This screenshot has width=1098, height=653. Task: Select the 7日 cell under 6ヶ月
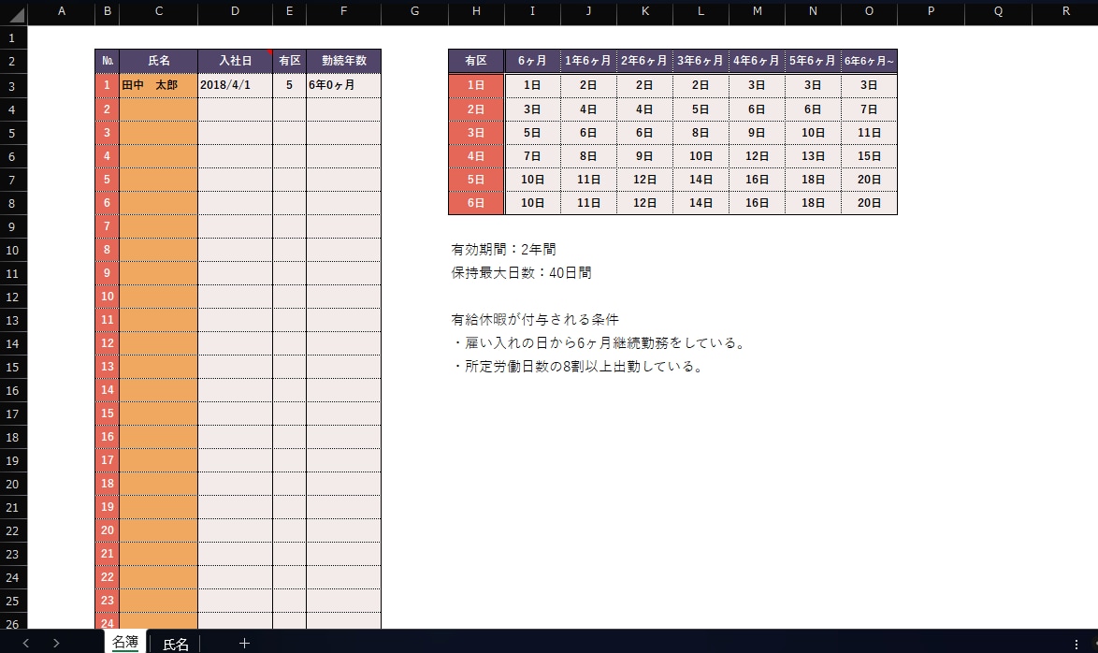click(532, 155)
